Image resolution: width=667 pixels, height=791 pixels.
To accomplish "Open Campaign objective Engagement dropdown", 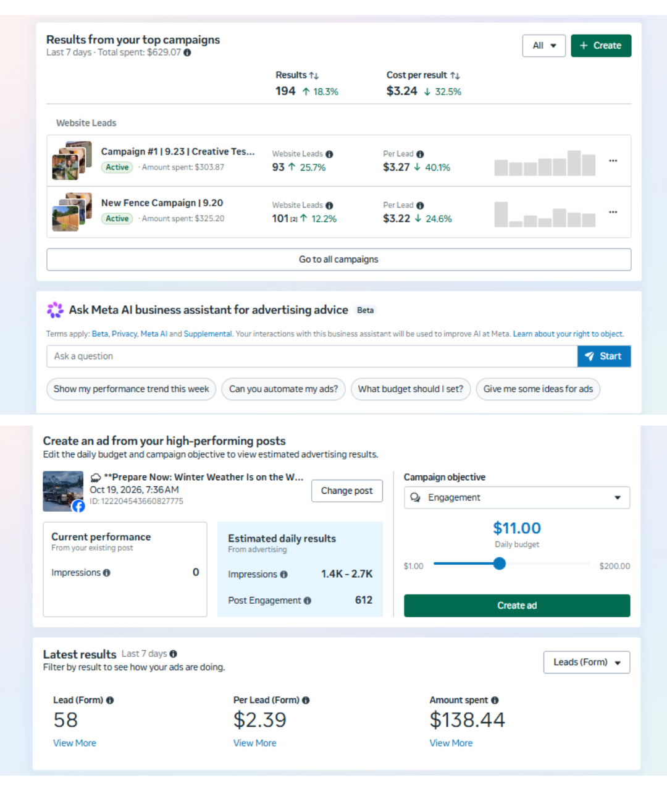I will 517,498.
